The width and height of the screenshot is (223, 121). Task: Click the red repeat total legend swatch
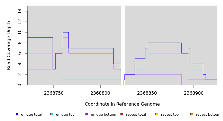point(122,114)
